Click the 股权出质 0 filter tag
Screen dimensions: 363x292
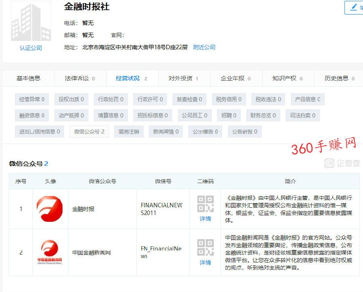[x=71, y=99]
